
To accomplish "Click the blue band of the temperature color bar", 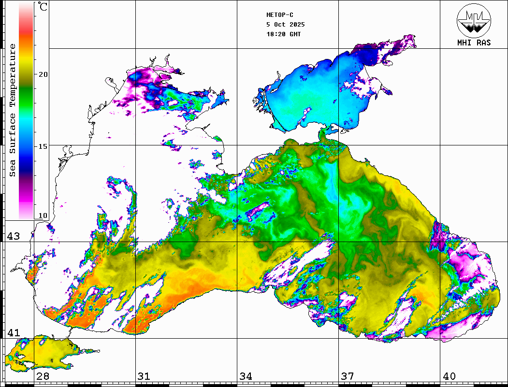I will 26,150.
